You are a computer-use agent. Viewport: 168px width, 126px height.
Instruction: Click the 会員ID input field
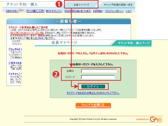click(x=99, y=71)
